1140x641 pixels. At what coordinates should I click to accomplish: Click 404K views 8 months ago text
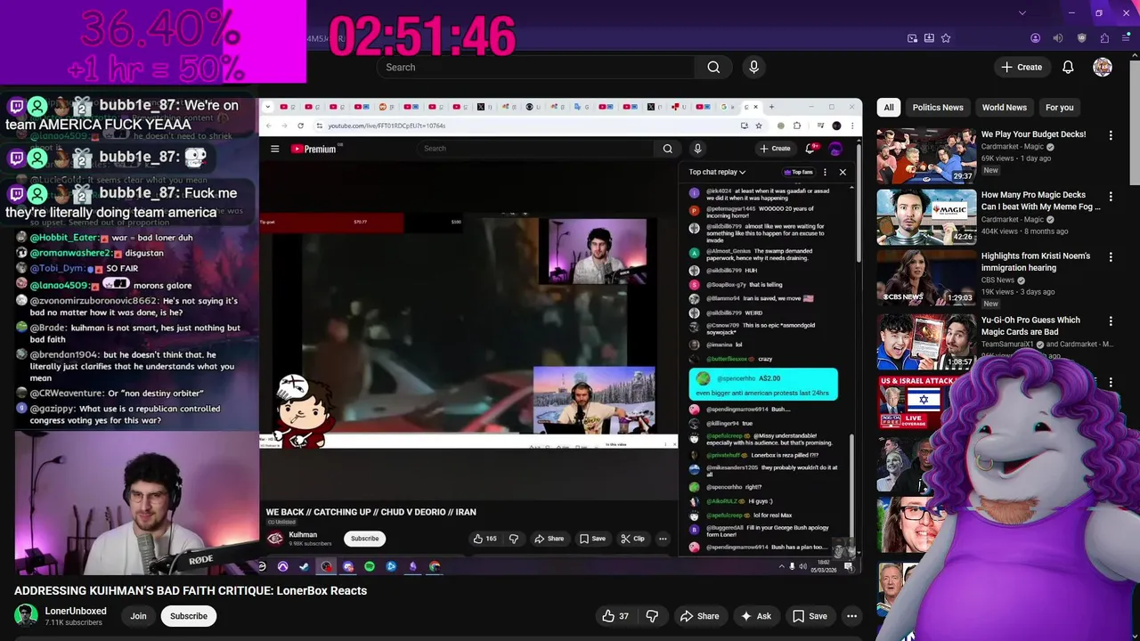(x=1025, y=231)
